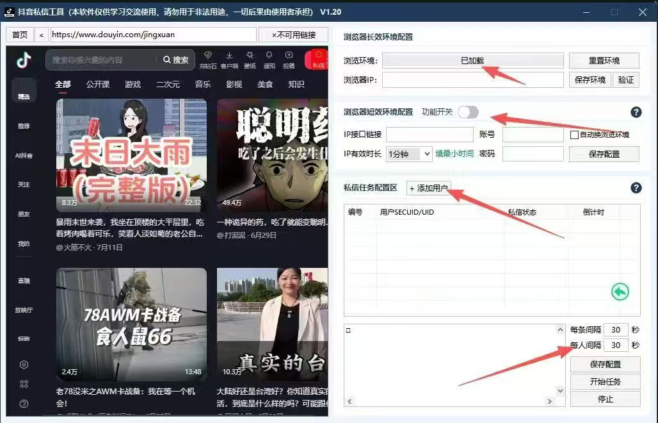
Task: Open the 通知 bell notifications icon
Action: tap(269, 56)
